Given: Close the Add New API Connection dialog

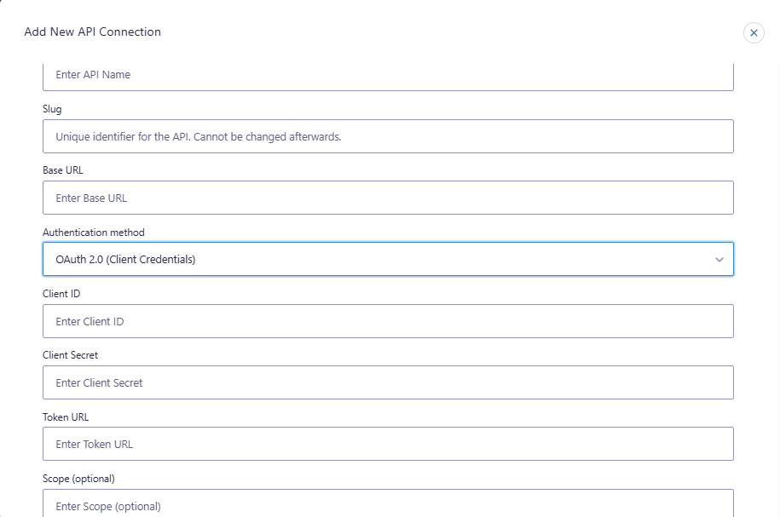Looking at the screenshot, I should point(754,32).
